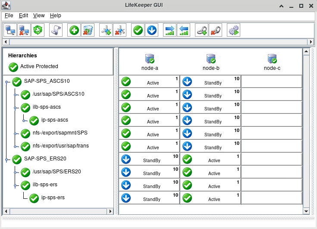Toggle the /usr/sap/SPS/ERS20 node handle
Image resolution: width=317 pixels, height=229 pixels.
coord(15,173)
